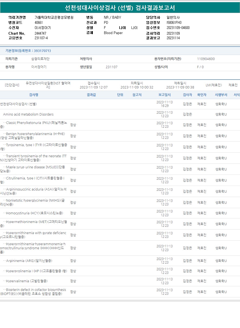This screenshot has height=328, width=240.
Task: Click the 확인자 column header
Action: click(x=202, y=95)
